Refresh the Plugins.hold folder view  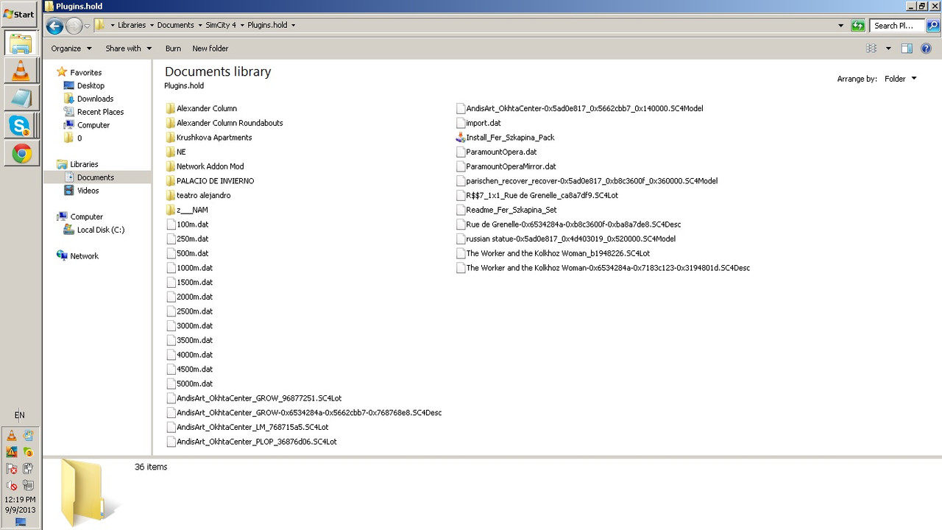coord(858,25)
